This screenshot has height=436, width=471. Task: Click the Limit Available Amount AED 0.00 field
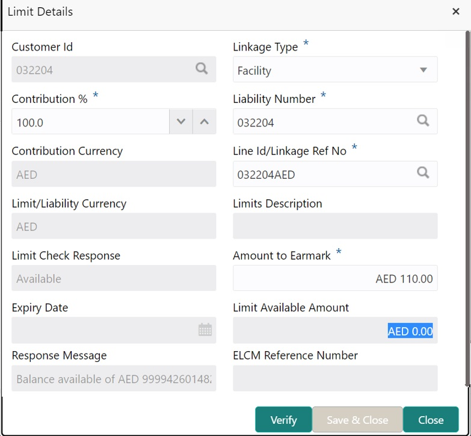tap(335, 330)
